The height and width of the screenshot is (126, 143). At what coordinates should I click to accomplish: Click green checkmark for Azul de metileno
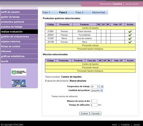pos(130,39)
